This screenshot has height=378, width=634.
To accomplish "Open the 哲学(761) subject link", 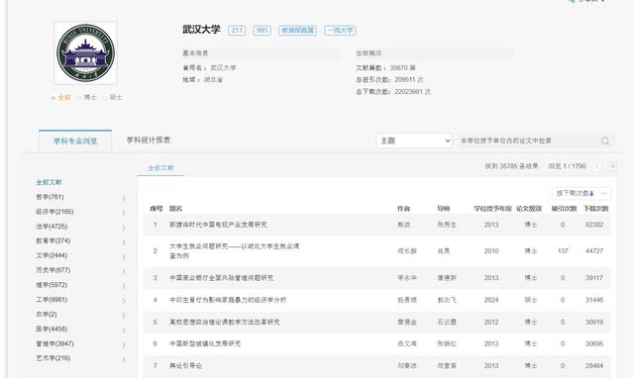I will coord(50,197).
